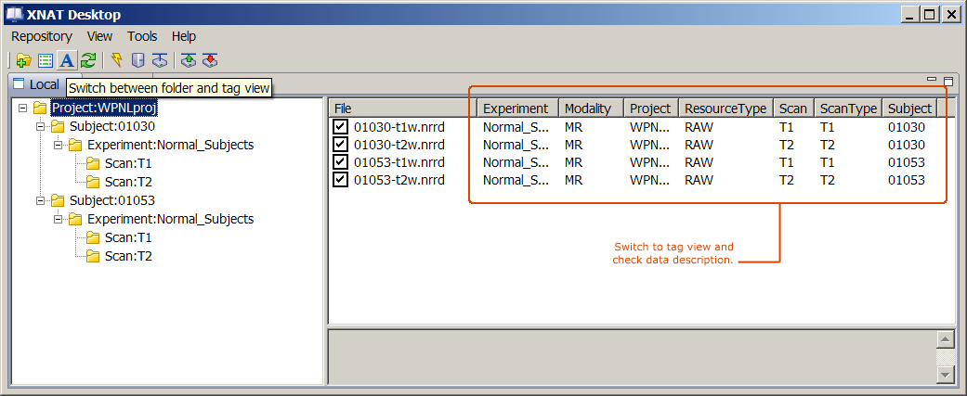Viewport: 967px width, 396px height.
Task: Sort by the Modality column header
Action: click(x=587, y=109)
